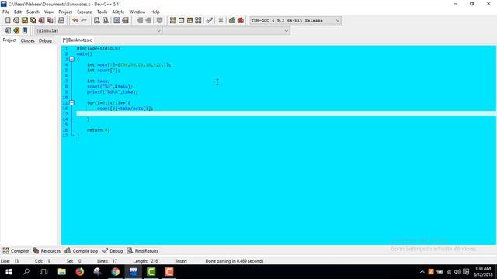Undo the last edit via toolbar
This screenshot has height=279, width=497.
pos(75,21)
